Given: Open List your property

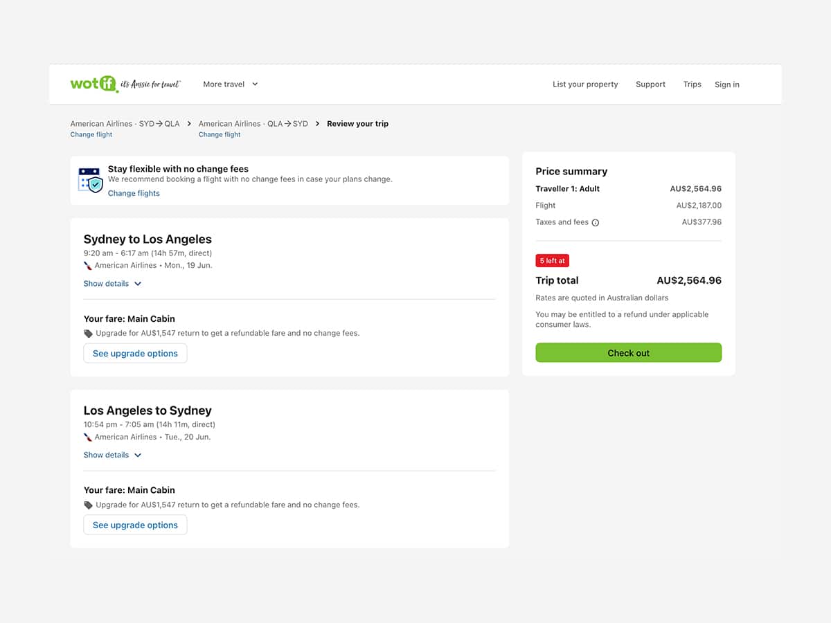Looking at the screenshot, I should [x=585, y=84].
